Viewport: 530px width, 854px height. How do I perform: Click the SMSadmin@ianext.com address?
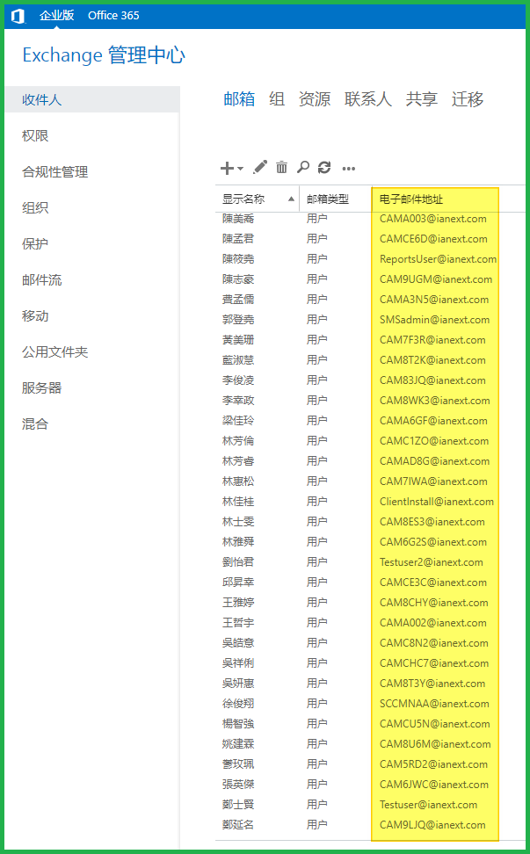pos(434,320)
